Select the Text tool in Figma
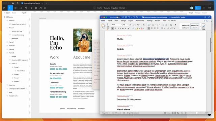Screen dimensions: 216x121 coord(31,8)
